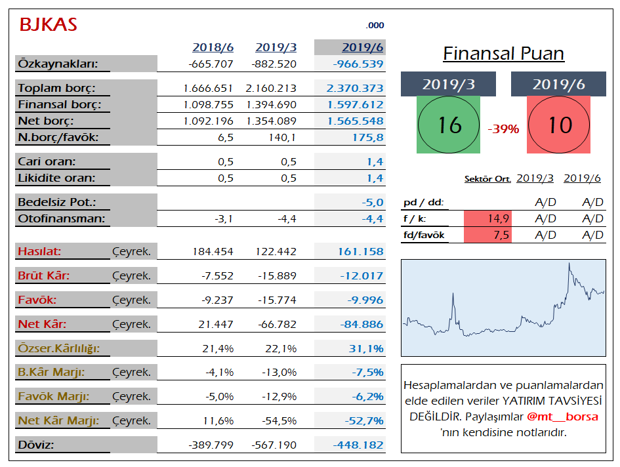Click the .000 unit indicator
The height and width of the screenshot is (467, 620).
click(375, 26)
